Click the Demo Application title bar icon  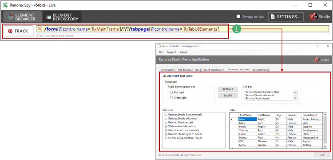click(159, 46)
